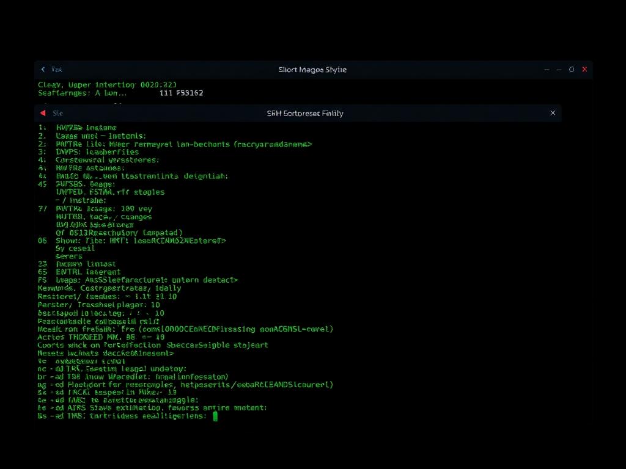Select line 4 'Cursteanral versstreres:'
Screen dimensions: 626x469
98,160
